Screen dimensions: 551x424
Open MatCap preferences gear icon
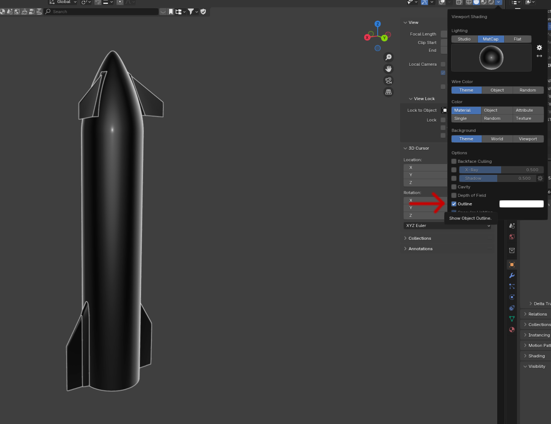[539, 48]
